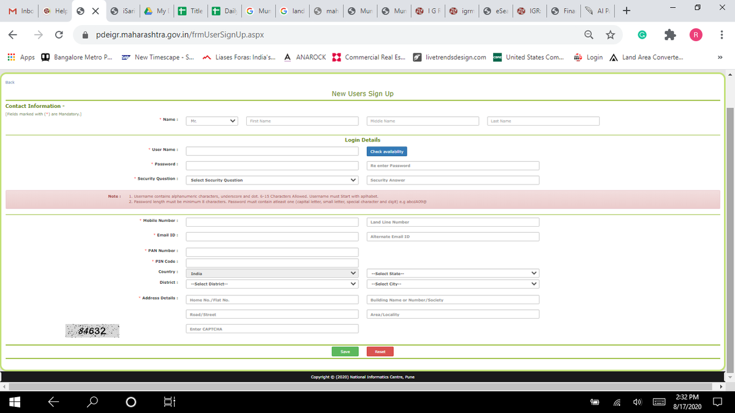Click into the Enter CAPTCHA field

[272, 329]
